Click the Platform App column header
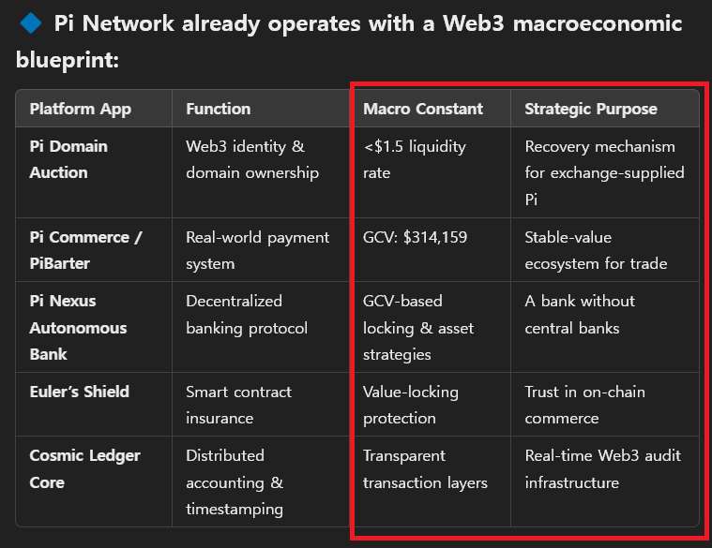This screenshot has width=712, height=548. pos(80,109)
